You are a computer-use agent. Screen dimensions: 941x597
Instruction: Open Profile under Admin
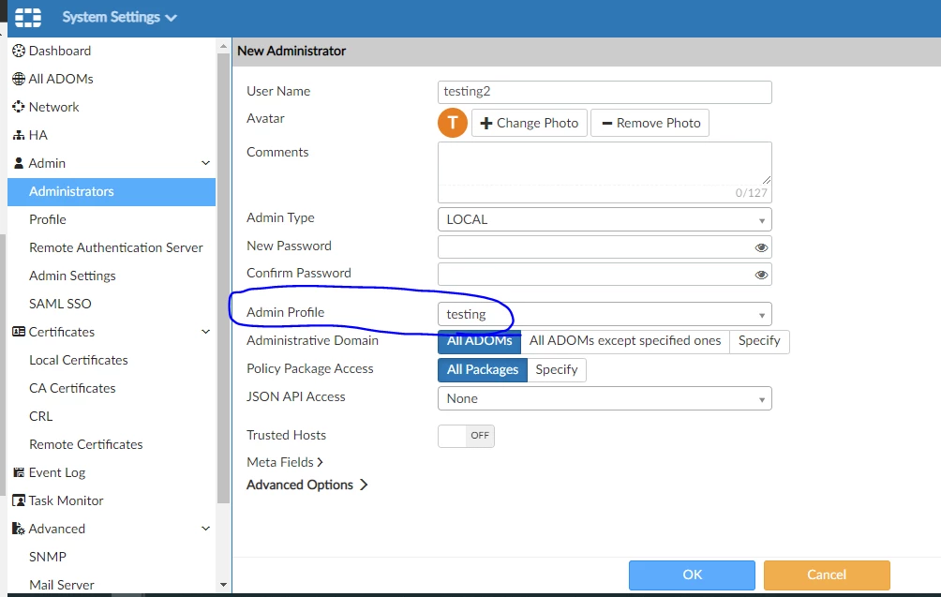click(x=48, y=219)
